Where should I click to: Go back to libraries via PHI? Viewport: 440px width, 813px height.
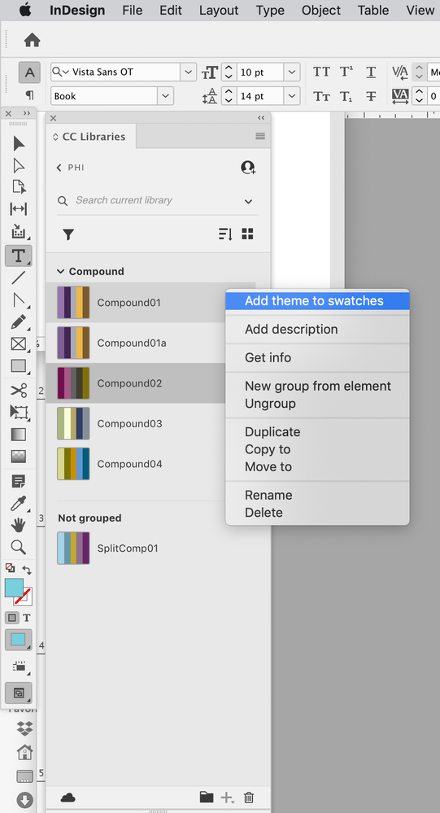click(x=70, y=168)
